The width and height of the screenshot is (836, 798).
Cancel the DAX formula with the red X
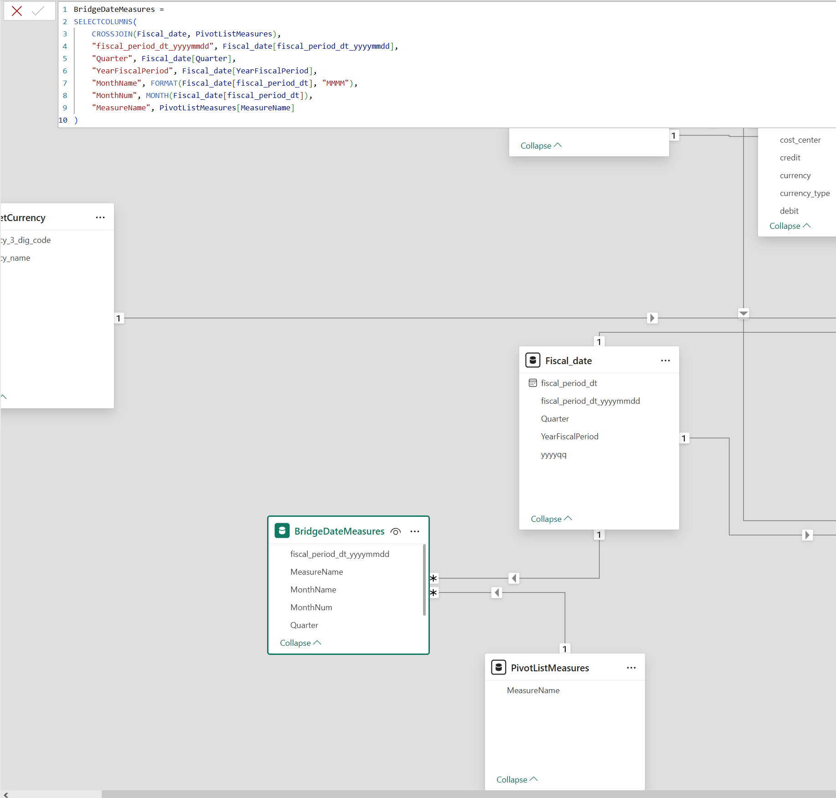click(17, 11)
